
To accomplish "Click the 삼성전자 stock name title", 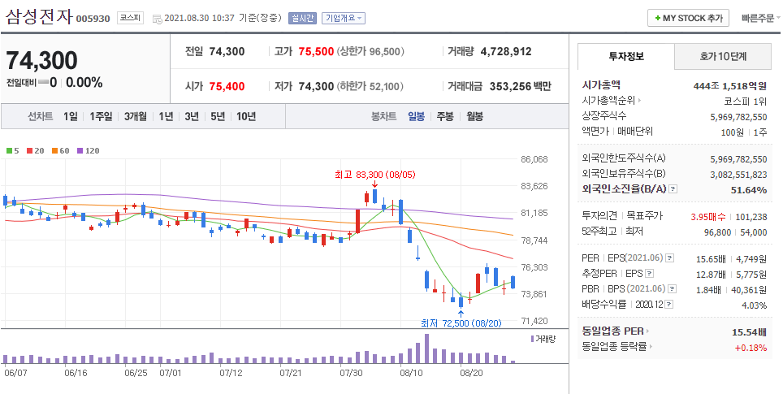I will click(39, 16).
